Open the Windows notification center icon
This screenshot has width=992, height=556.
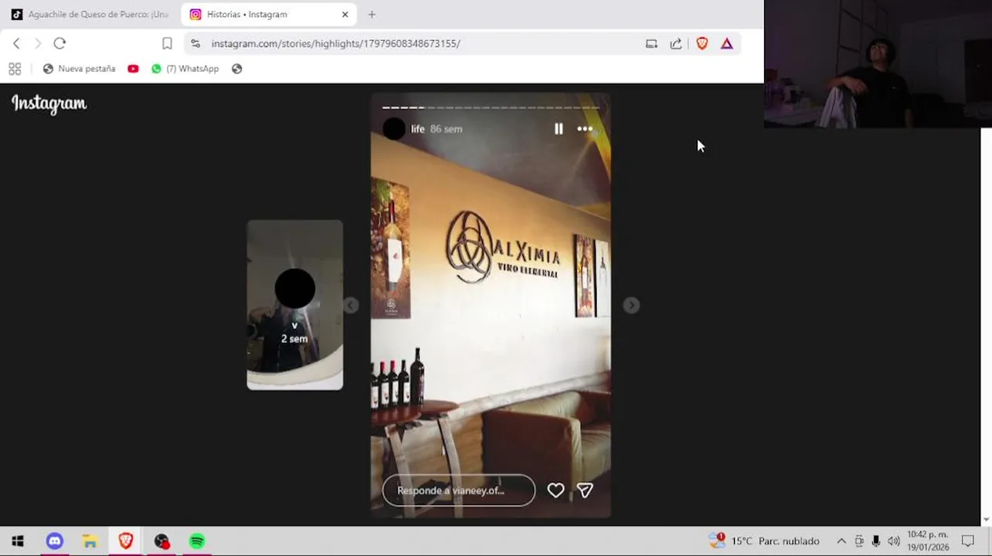coord(968,541)
